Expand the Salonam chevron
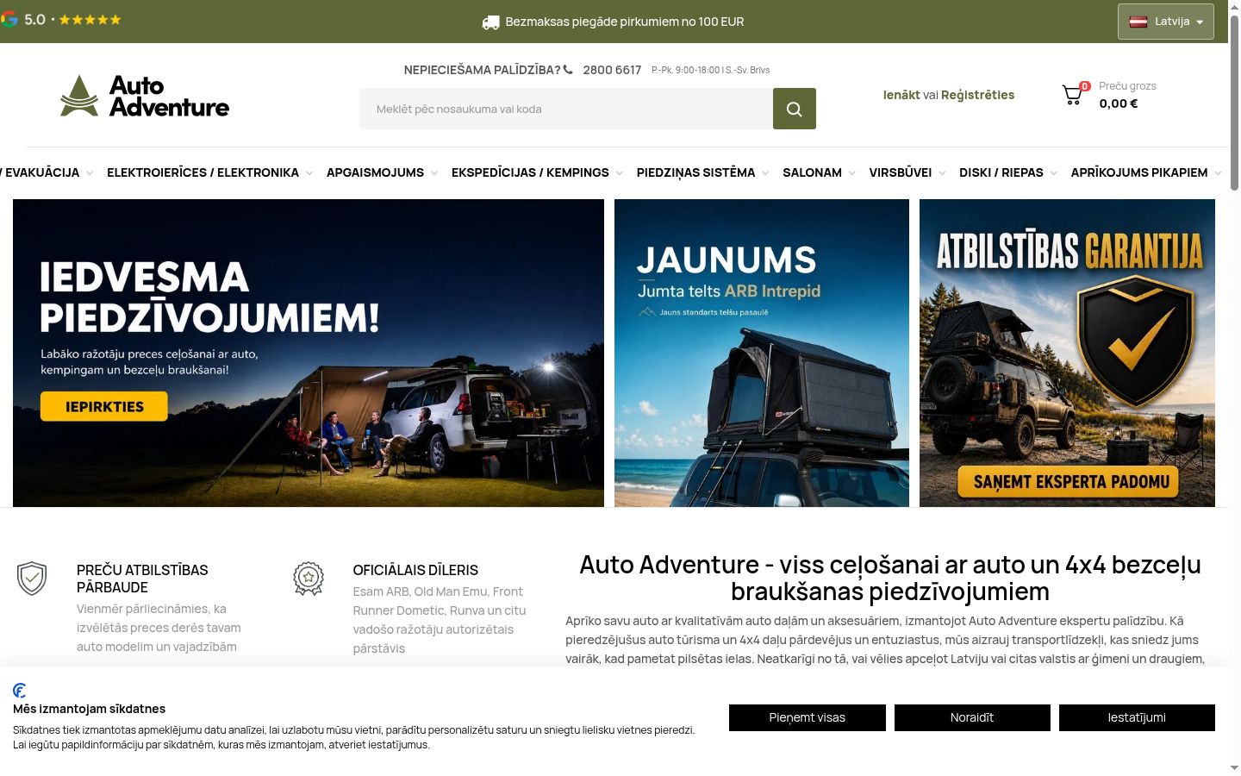The width and height of the screenshot is (1241, 776). click(852, 173)
